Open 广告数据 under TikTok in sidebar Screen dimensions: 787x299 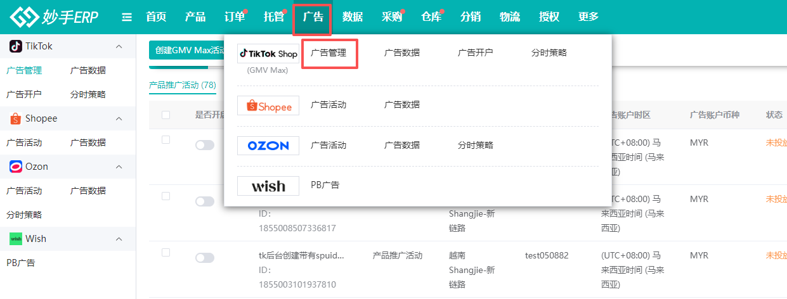pos(88,70)
